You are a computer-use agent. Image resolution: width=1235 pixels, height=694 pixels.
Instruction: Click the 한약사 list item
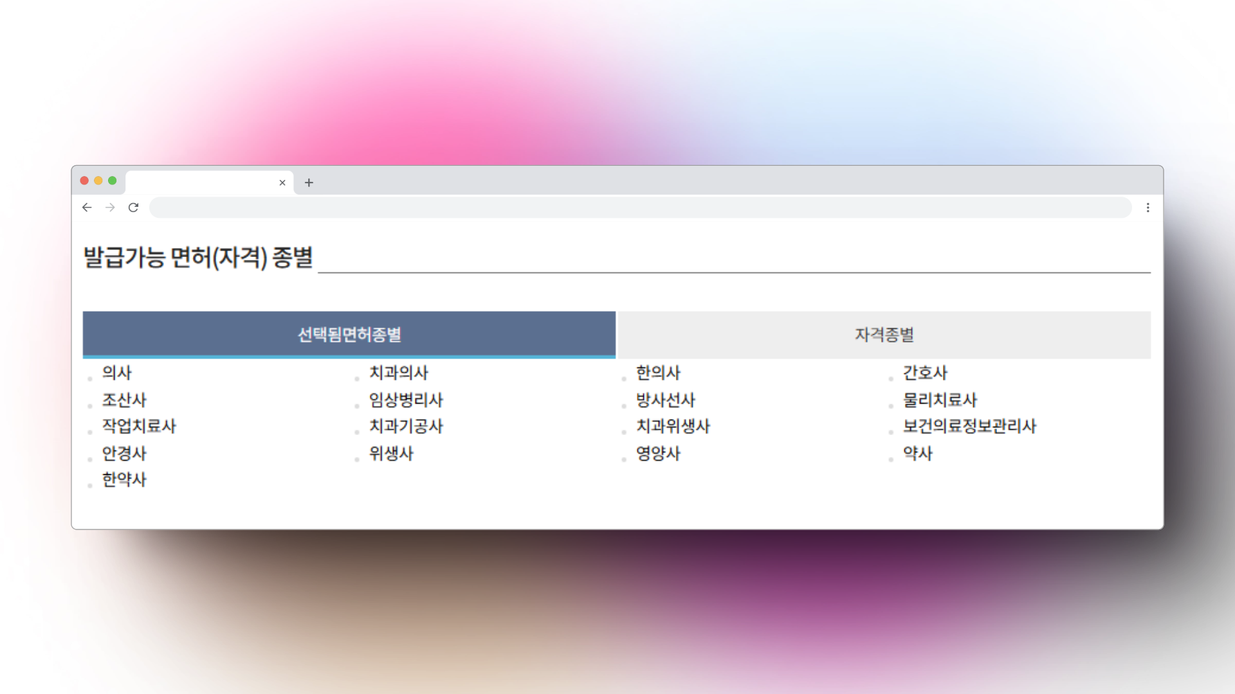click(124, 479)
